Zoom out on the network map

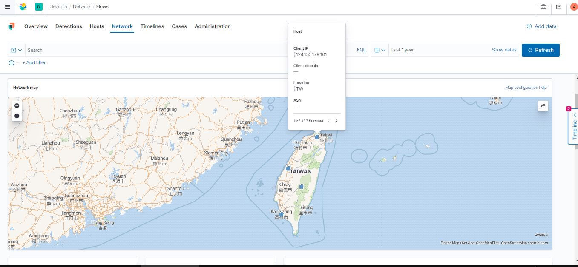pos(17,116)
